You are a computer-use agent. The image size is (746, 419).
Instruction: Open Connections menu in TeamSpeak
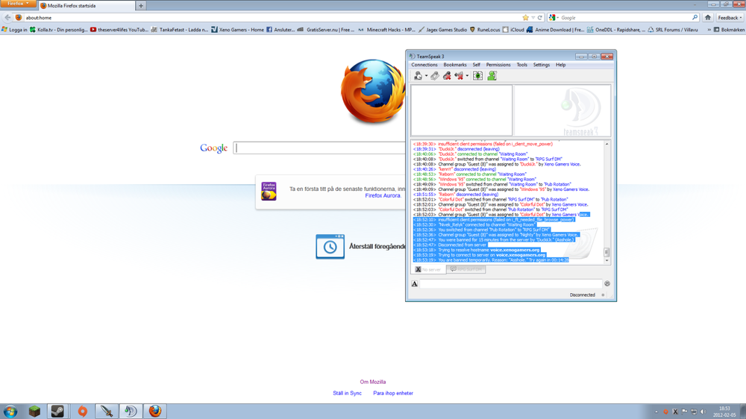click(x=424, y=65)
